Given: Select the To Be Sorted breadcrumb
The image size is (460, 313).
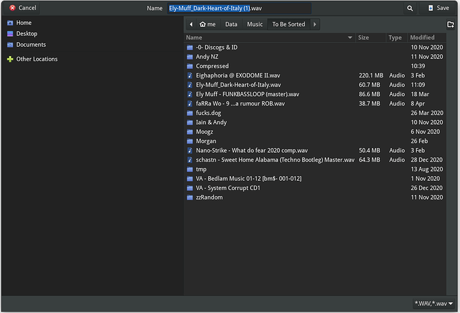Looking at the screenshot, I should (289, 25).
